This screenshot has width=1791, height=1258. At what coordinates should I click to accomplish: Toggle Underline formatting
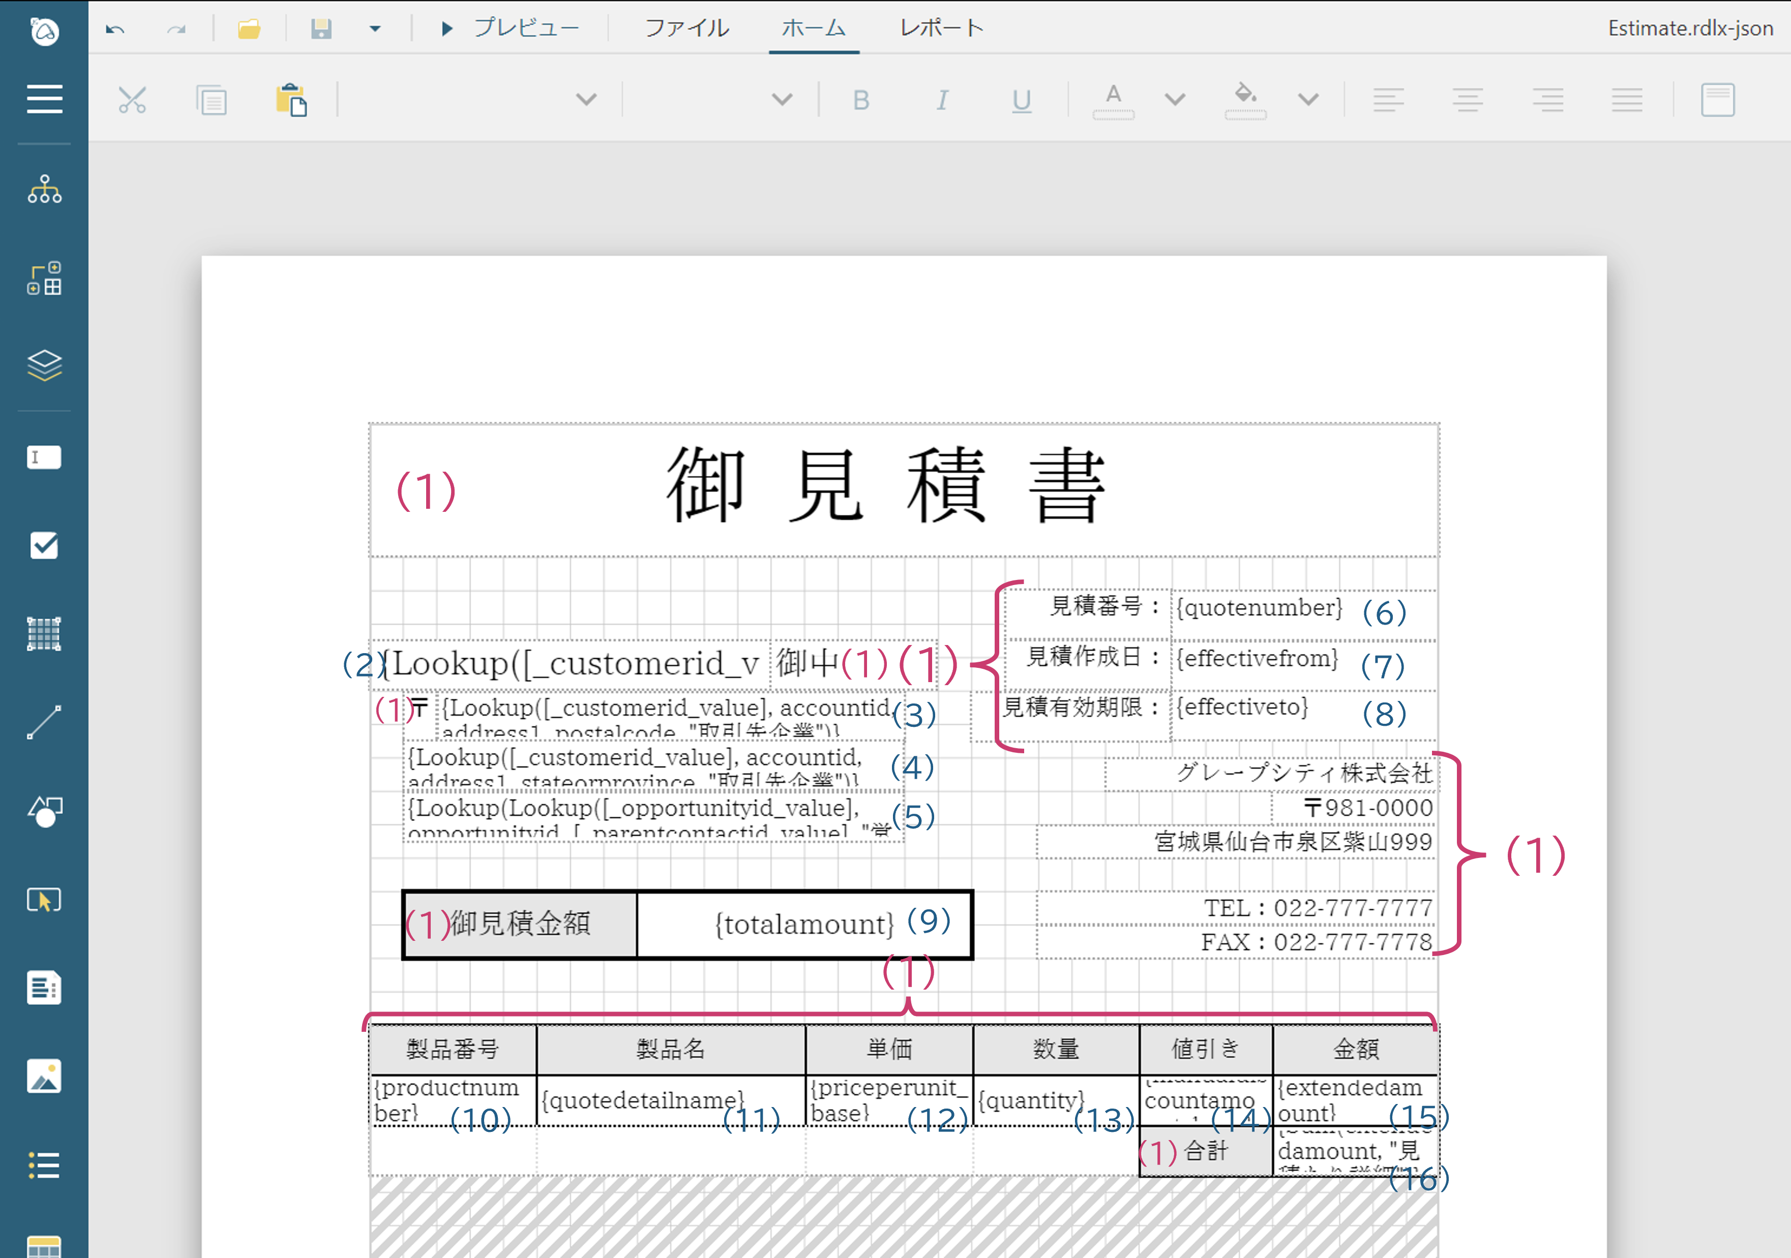pyautogui.click(x=1022, y=101)
